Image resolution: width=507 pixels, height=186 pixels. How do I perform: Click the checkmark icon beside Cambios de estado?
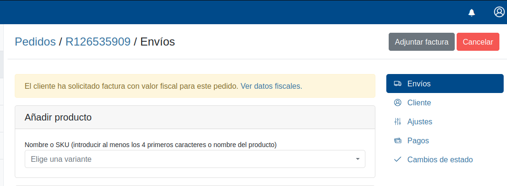(x=397, y=159)
